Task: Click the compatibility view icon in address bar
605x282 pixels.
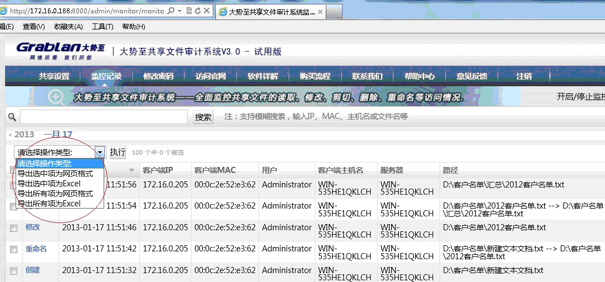Action: pyautogui.click(x=188, y=11)
